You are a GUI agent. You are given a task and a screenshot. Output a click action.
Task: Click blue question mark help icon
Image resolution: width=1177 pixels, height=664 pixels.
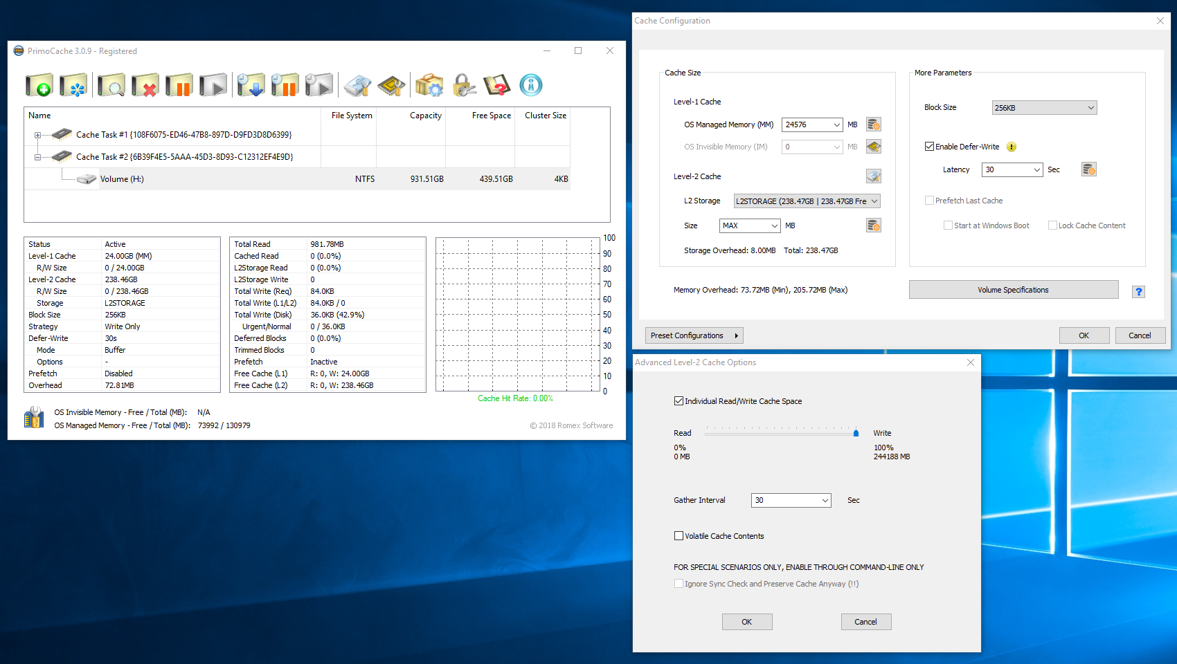click(x=1138, y=291)
